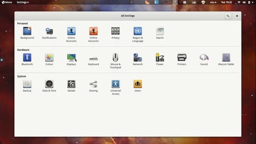Viewport: 256px width, 144px height.
Task: Click the workspace indicator numbered 1
Action: click(x=175, y=2)
